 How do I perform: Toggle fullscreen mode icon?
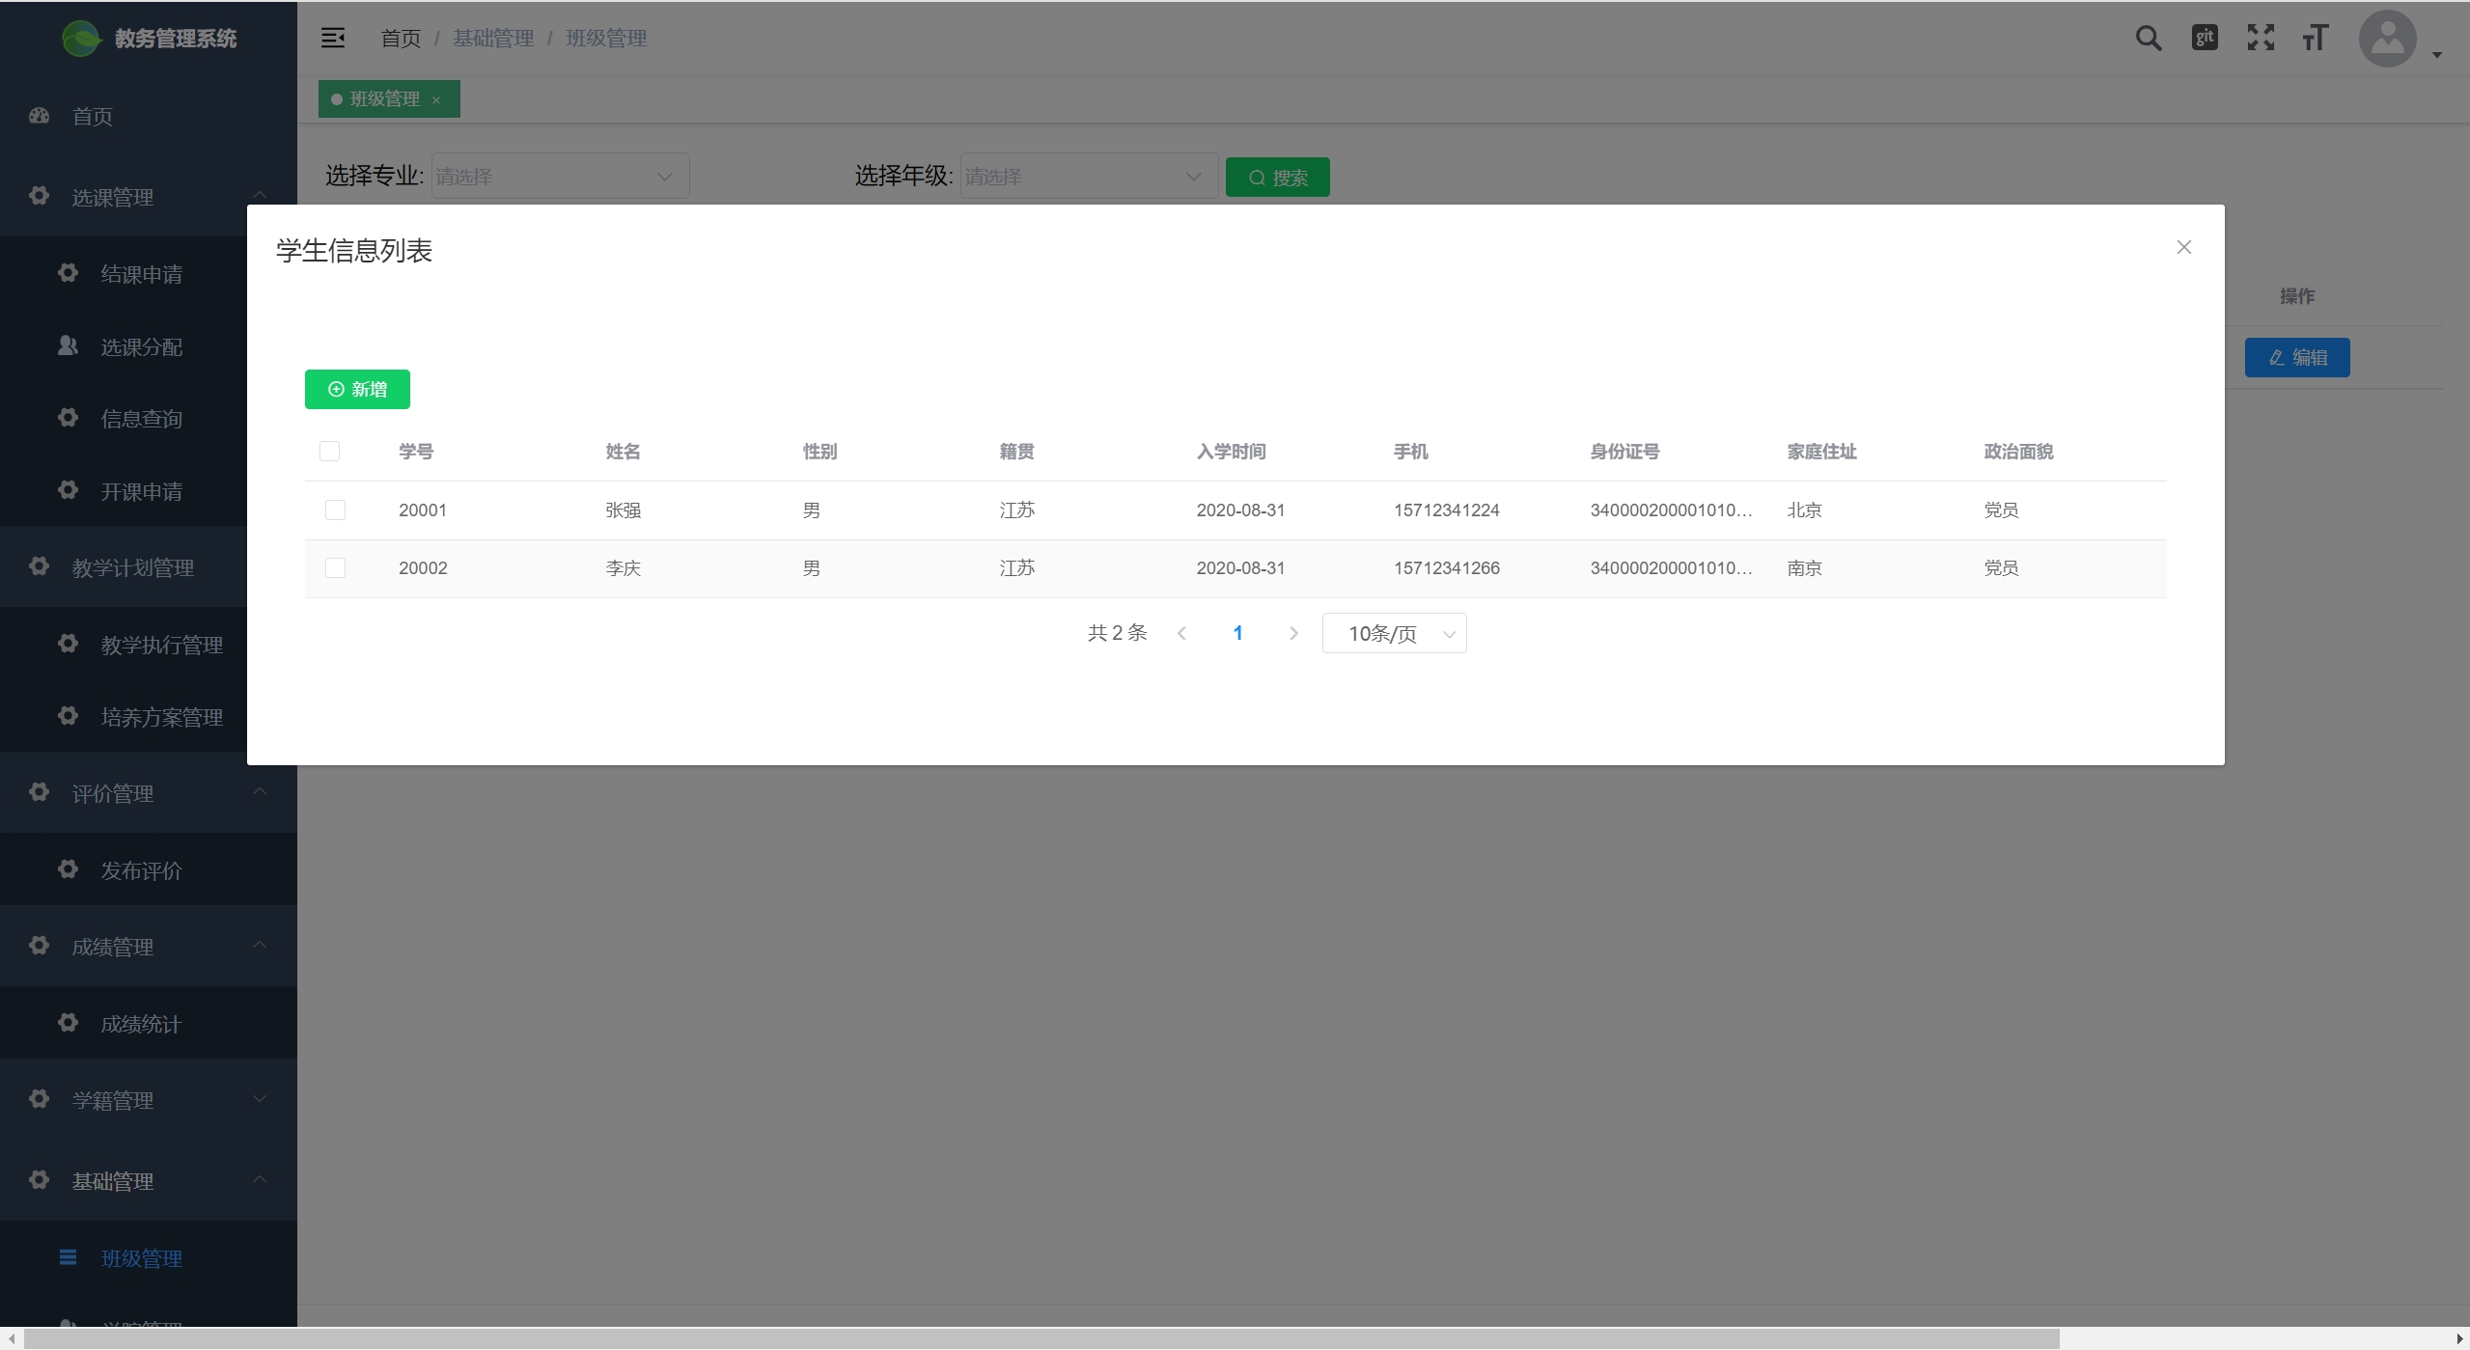point(2261,38)
